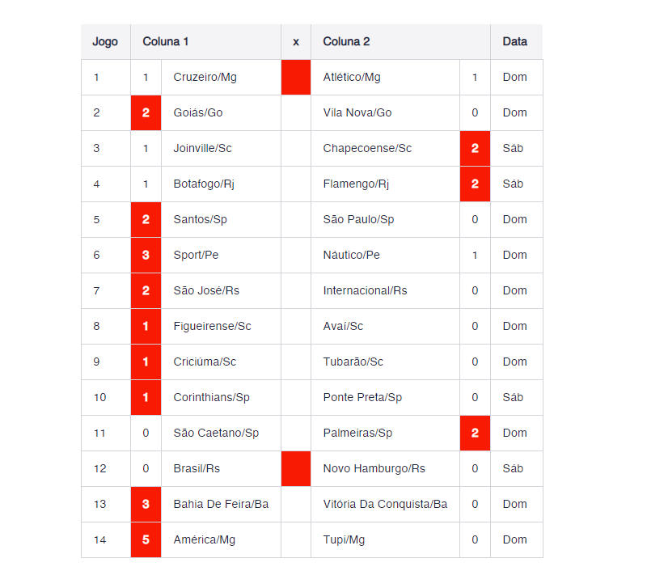Click Goiás/Go red score 2 cell

pos(146,112)
